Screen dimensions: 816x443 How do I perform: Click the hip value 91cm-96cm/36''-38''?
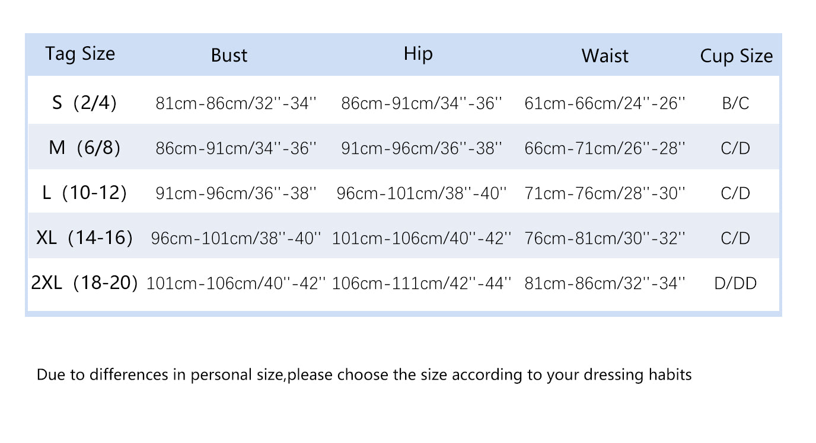(x=422, y=148)
